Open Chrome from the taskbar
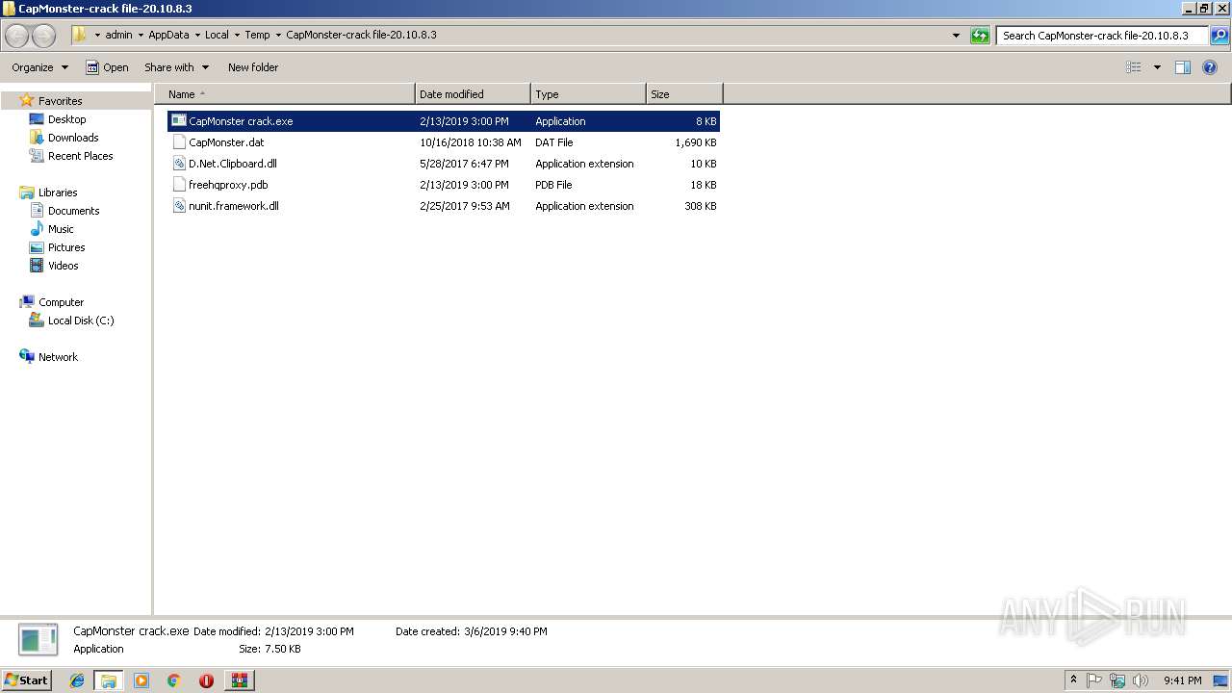The height and width of the screenshot is (693, 1232). click(173, 680)
